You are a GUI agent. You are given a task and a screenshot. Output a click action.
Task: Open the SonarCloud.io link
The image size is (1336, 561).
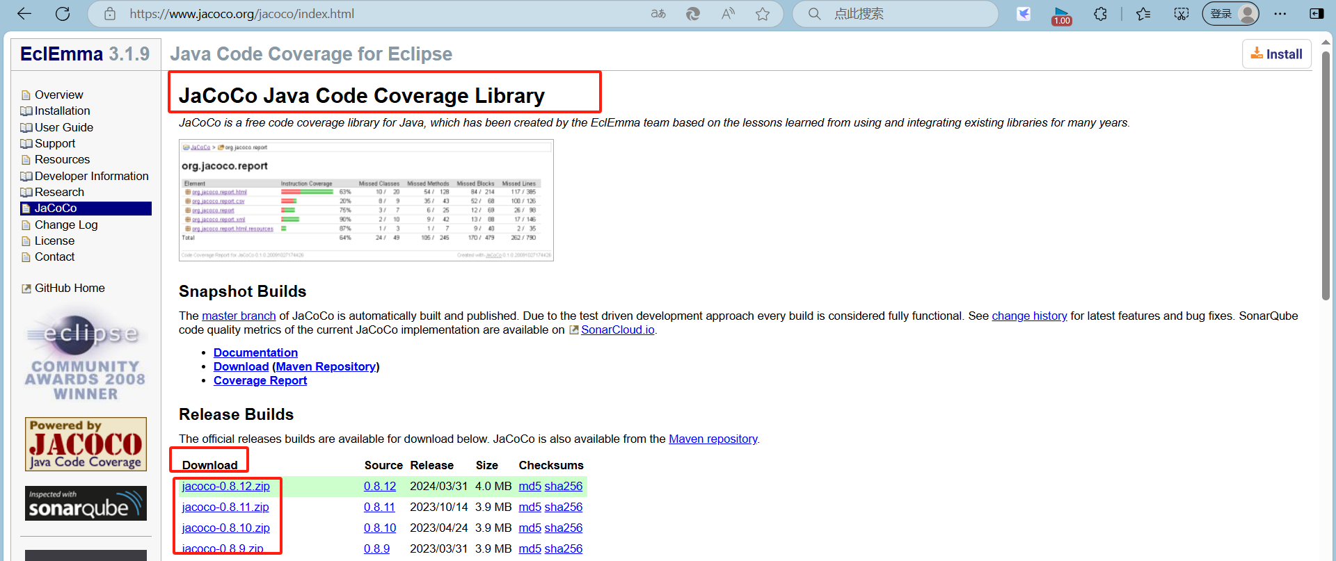click(x=617, y=330)
